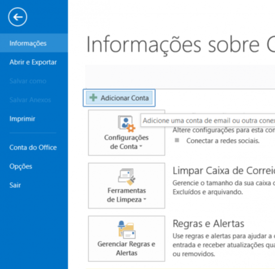Screen dimensions: 275x269
Task: Click the Regras e Alertas heading
Action: 208,224
